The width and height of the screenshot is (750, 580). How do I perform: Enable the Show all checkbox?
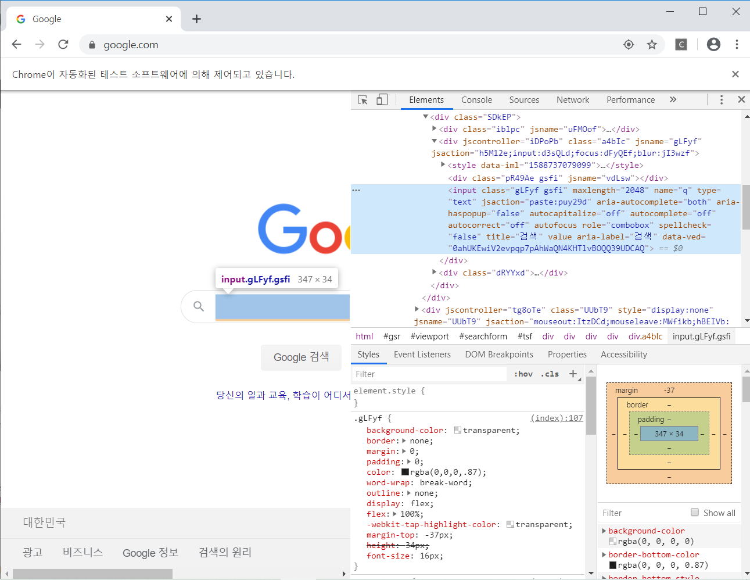click(x=695, y=512)
